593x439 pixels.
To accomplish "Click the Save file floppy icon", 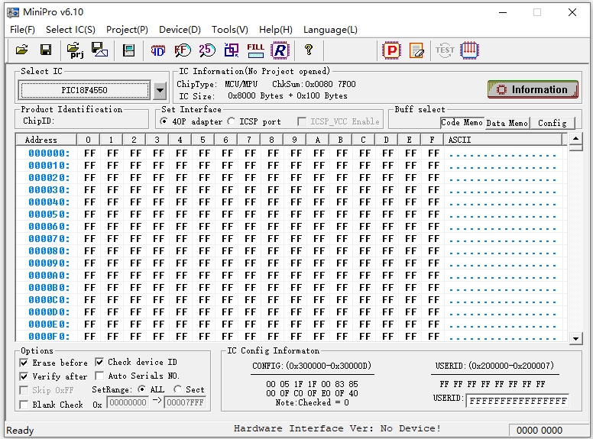I will [46, 50].
